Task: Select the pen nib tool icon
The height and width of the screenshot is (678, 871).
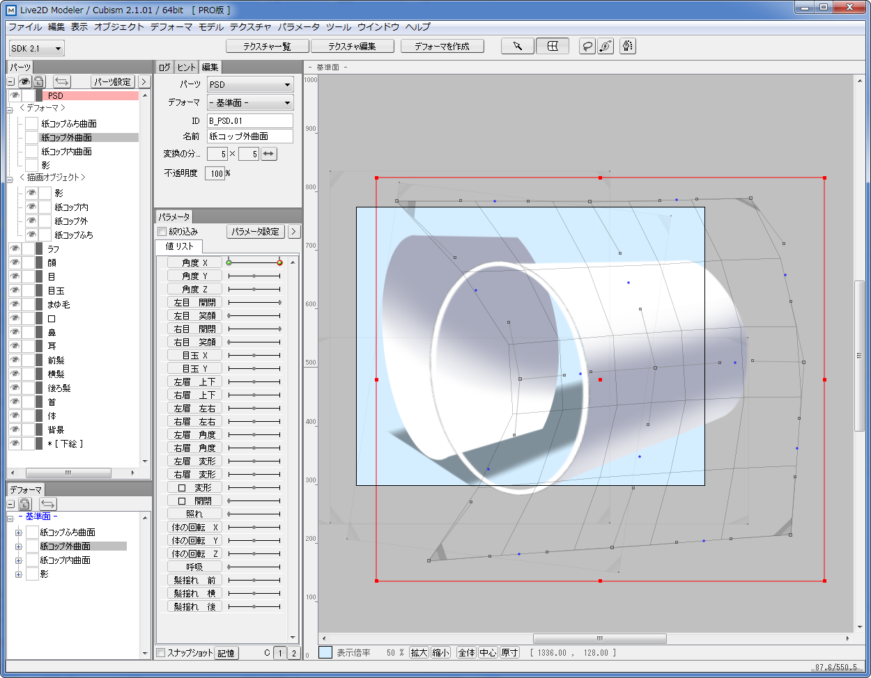Action: click(627, 46)
